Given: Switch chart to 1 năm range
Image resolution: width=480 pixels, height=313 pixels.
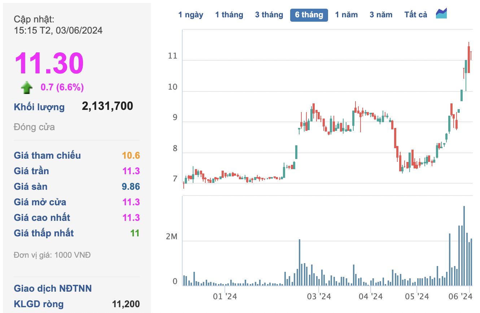Looking at the screenshot, I should pyautogui.click(x=346, y=15).
